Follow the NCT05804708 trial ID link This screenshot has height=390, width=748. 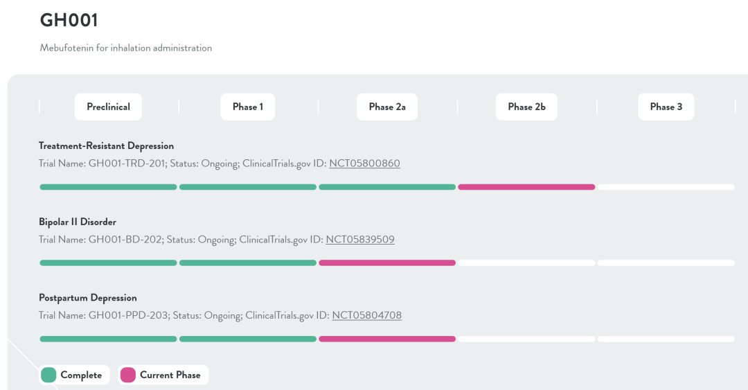click(x=366, y=316)
